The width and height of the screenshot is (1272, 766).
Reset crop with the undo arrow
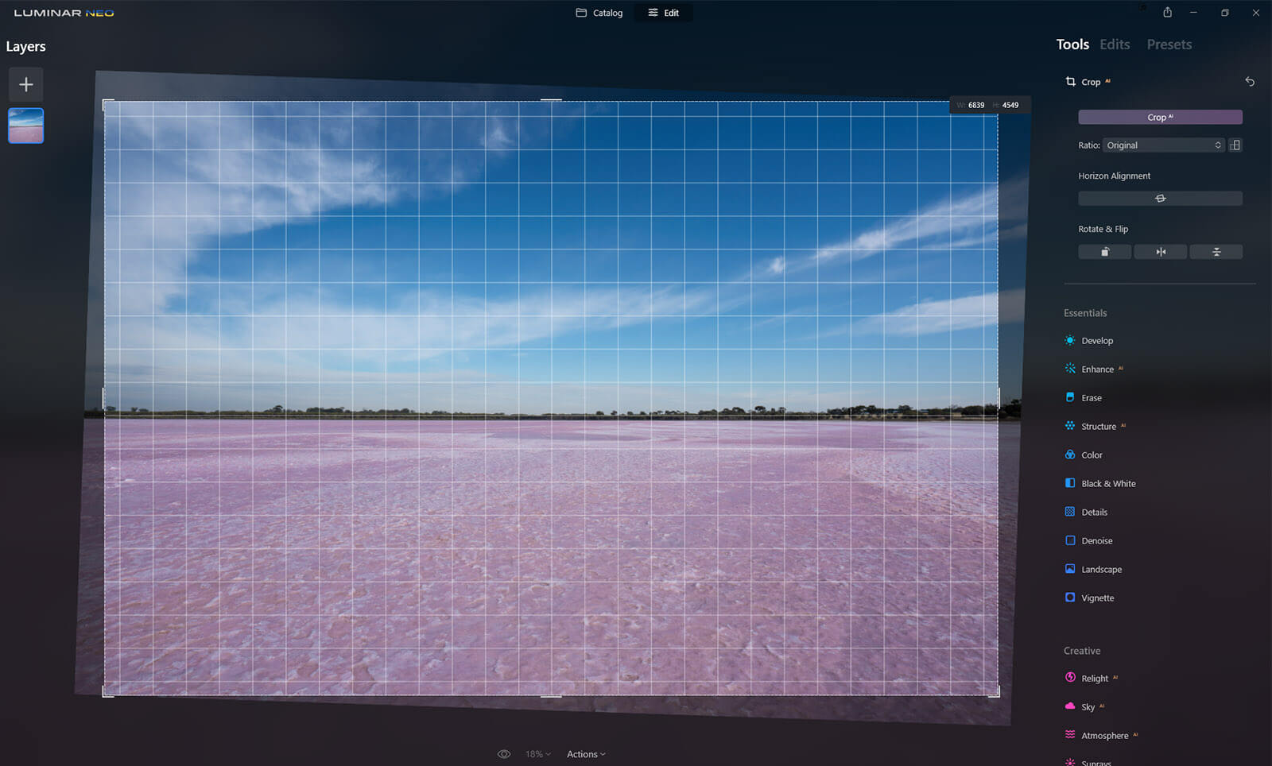click(1250, 82)
